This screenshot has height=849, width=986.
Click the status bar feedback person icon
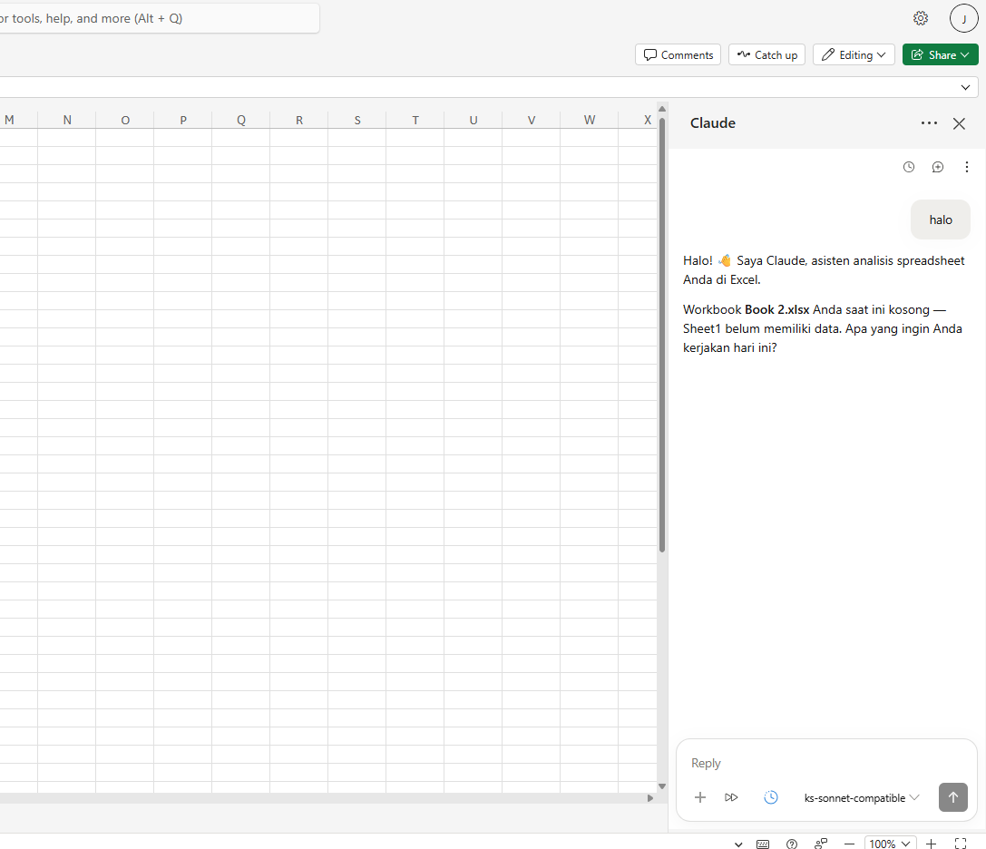click(x=821, y=844)
